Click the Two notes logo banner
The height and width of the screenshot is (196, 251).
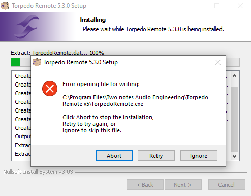(38, 27)
